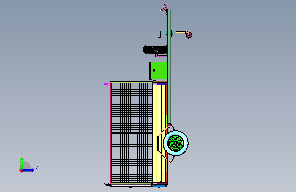Select the spare tire above the pink bracket

pyautogui.click(x=155, y=50)
